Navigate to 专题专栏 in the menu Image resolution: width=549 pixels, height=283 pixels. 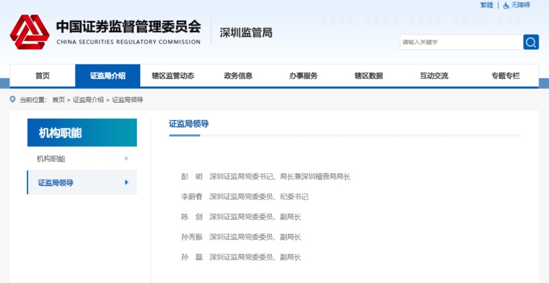click(x=505, y=76)
